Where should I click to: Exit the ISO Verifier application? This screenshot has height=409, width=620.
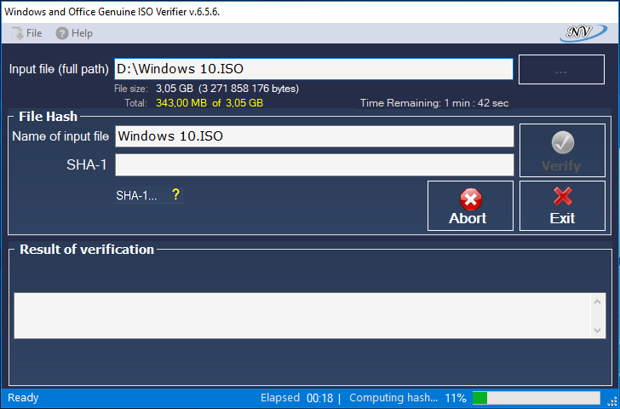coord(562,205)
